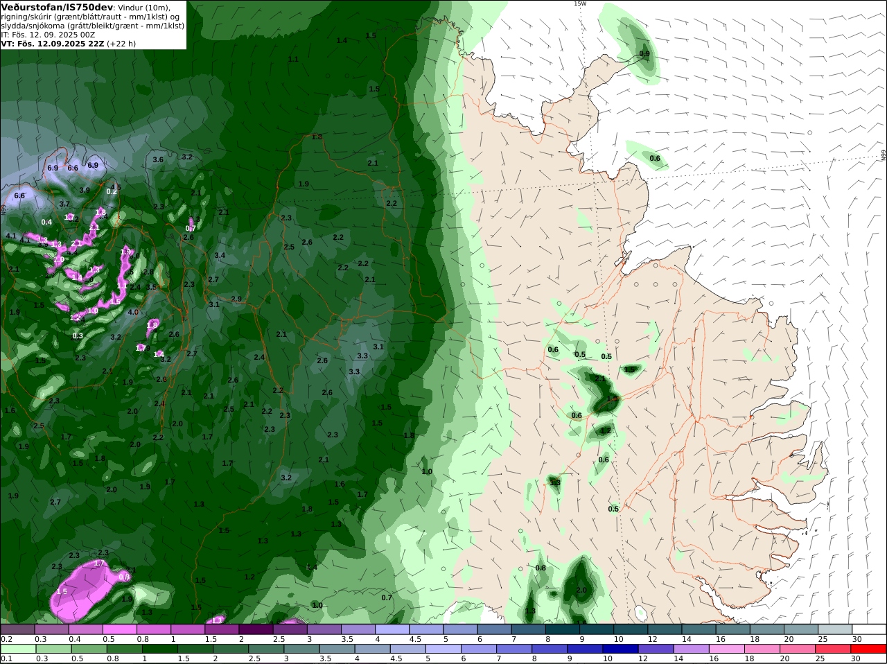Image resolution: width=887 pixels, height=664 pixels.
Task: Click the '3.9' precipitation value on map
Action: [85, 190]
